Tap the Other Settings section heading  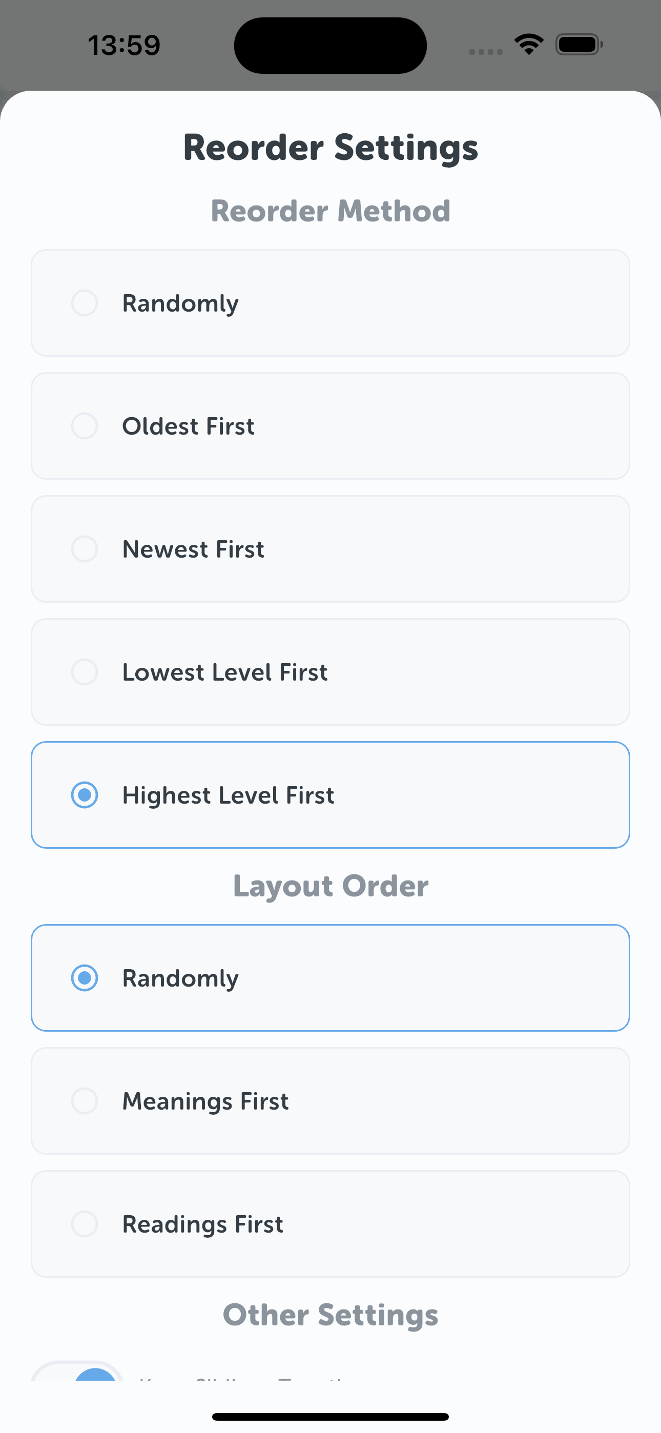(330, 1315)
